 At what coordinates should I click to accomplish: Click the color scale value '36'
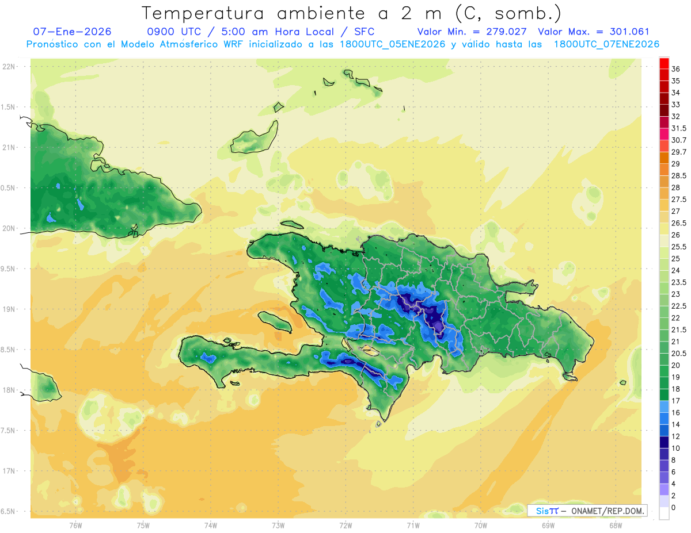point(676,69)
